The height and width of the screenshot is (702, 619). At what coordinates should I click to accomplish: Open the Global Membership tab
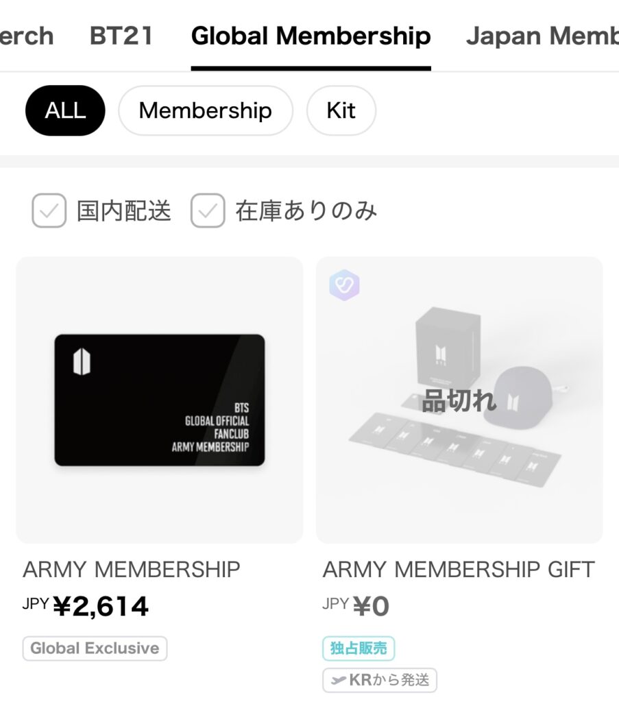[x=311, y=36]
